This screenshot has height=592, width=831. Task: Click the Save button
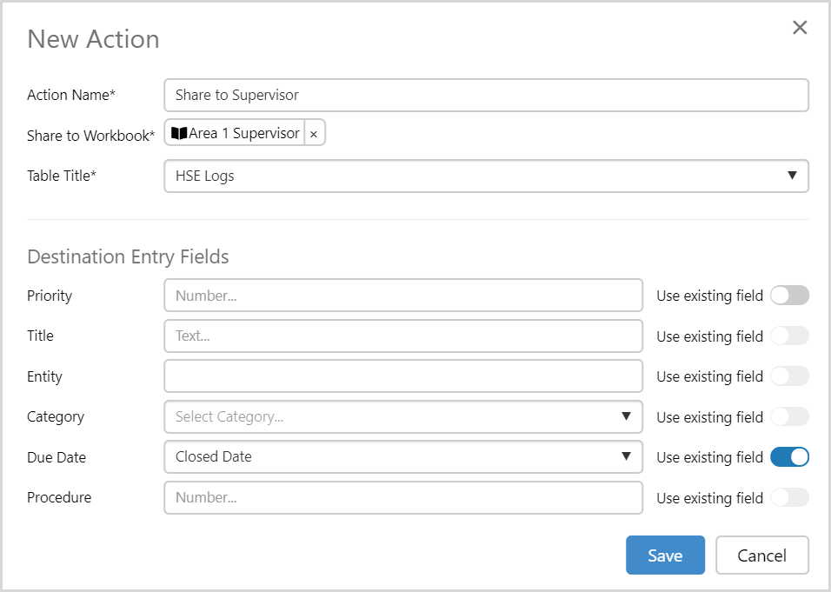(x=665, y=555)
